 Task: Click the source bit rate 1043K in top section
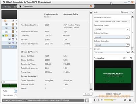[47, 40]
